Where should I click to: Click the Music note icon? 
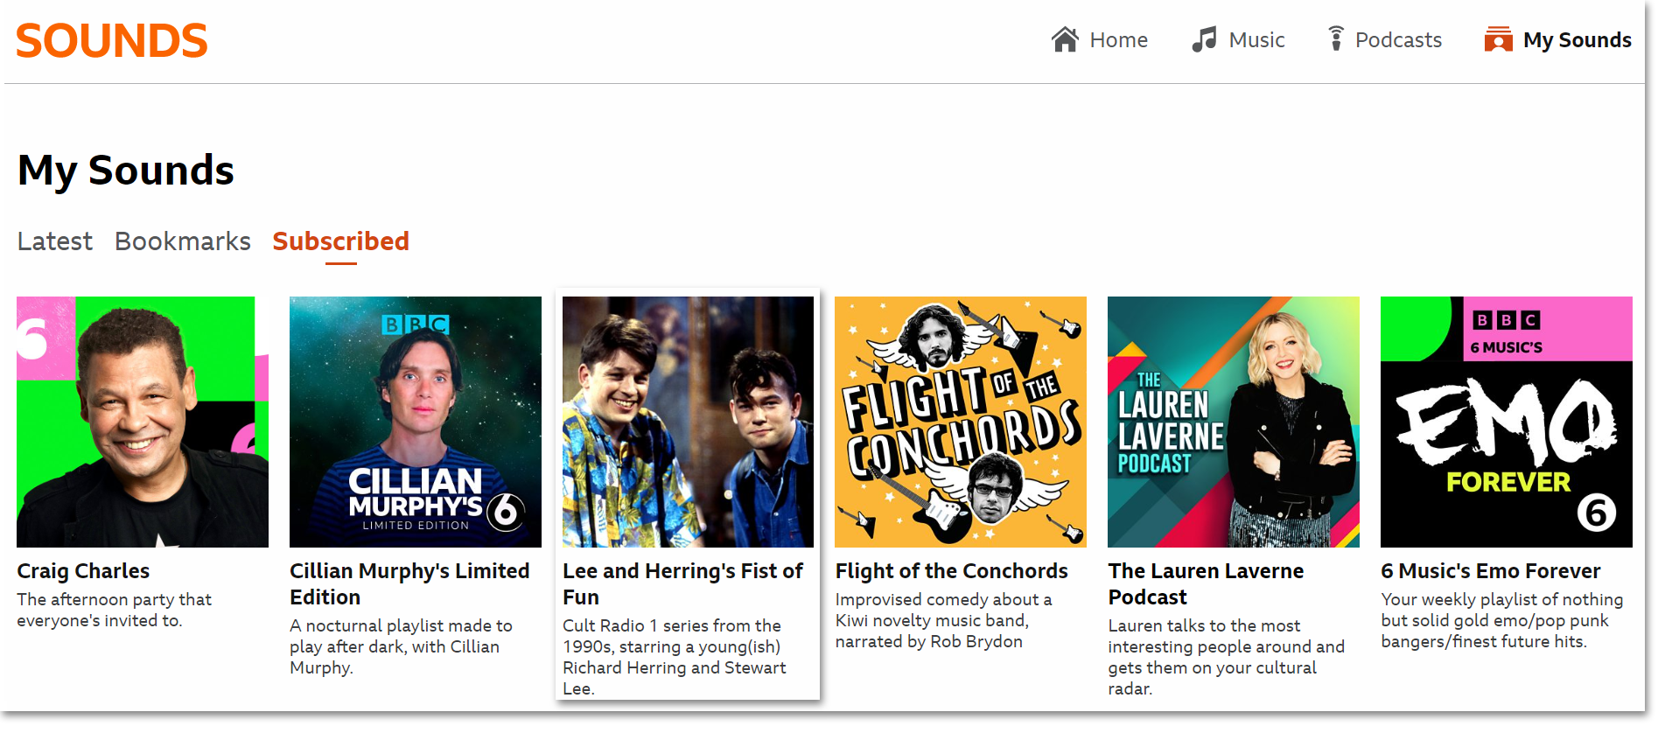[1204, 39]
